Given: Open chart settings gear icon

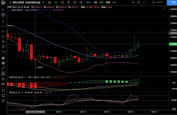Looking at the screenshot, I should pyautogui.click(x=62, y=2).
